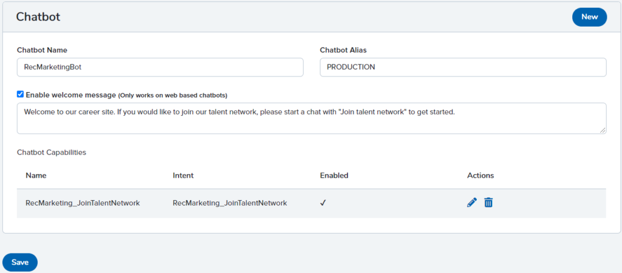The height and width of the screenshot is (273, 622).
Task: Uncheck the Enable welcome message checkbox
Action: pos(20,94)
